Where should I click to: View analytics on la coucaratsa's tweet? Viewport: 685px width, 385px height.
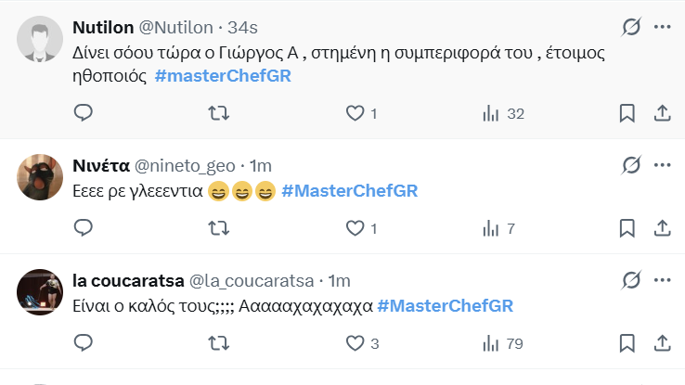point(490,343)
